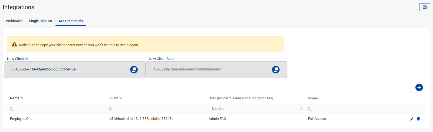
Task: Sort by the Client Id column header
Action: tap(116, 98)
